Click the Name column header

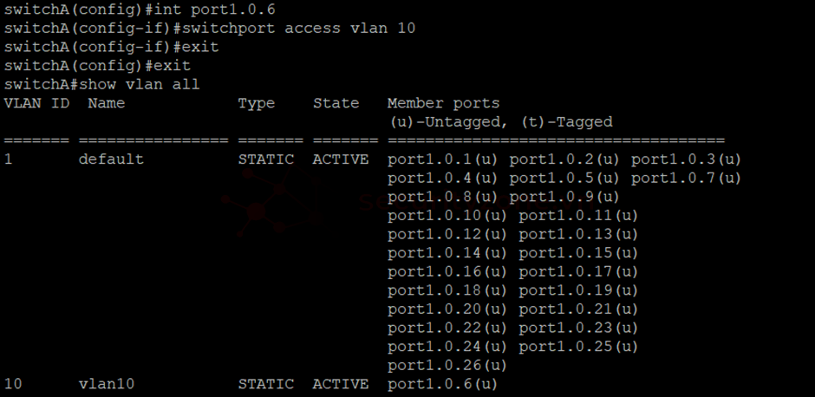(107, 103)
